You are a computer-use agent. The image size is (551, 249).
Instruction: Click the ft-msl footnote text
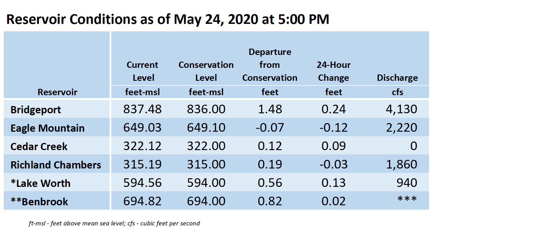pyautogui.click(x=114, y=223)
